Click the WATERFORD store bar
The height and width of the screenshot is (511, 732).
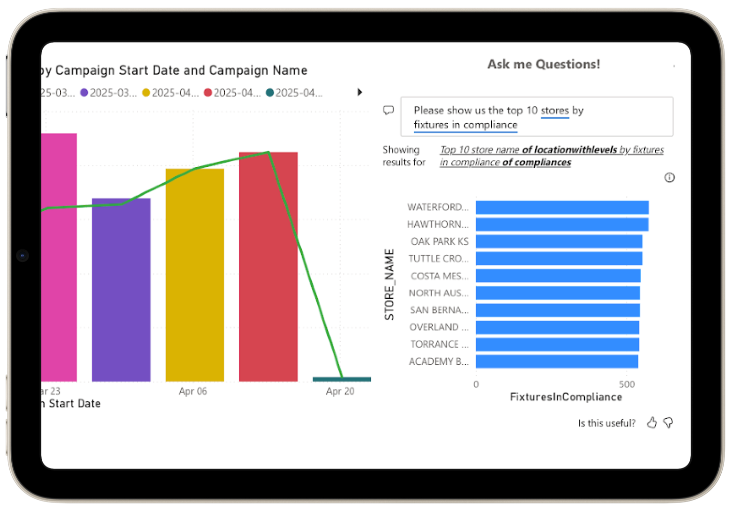coord(562,207)
